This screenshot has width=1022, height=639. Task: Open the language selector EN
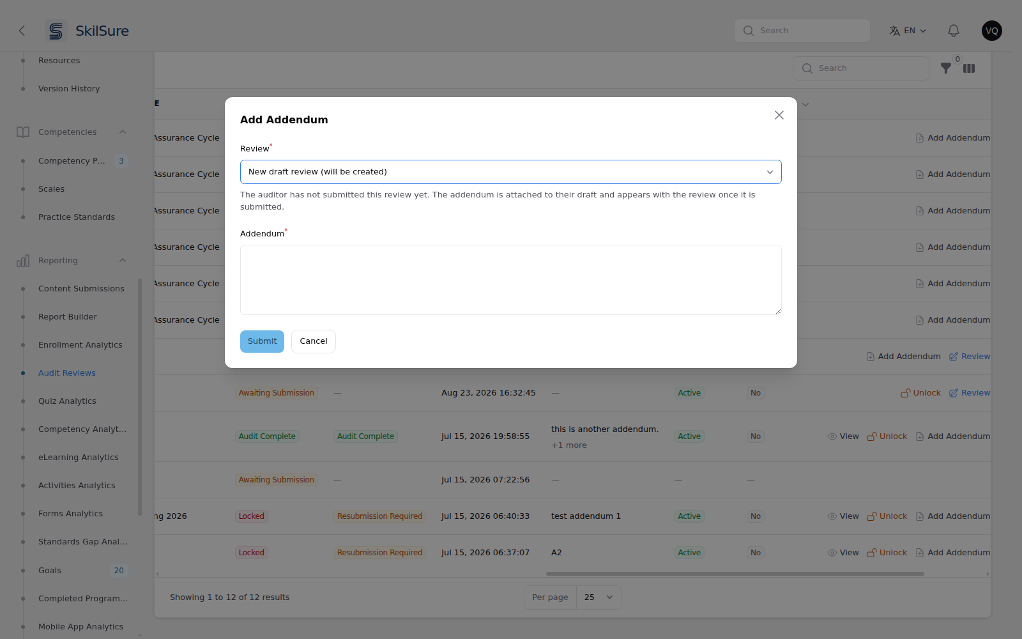(x=908, y=31)
